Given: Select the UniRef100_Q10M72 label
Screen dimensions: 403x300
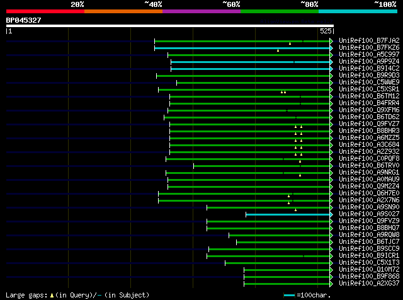Looking at the screenshot, I should pyautogui.click(x=369, y=270).
